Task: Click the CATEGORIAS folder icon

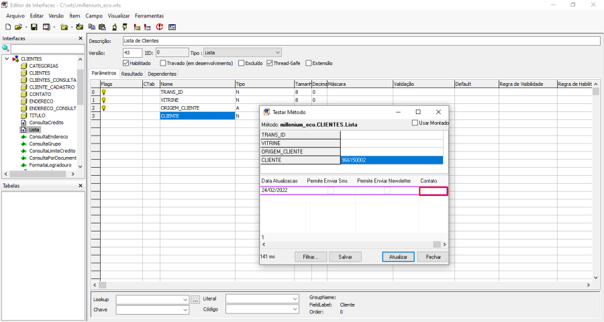Action: (24, 66)
